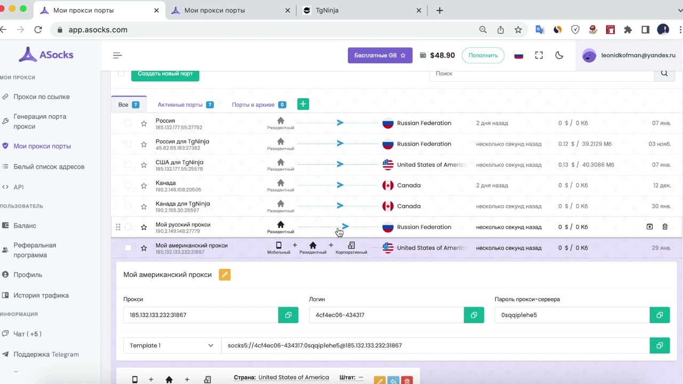Copy the proxy server password
This screenshot has width=683, height=384.
click(x=660, y=315)
